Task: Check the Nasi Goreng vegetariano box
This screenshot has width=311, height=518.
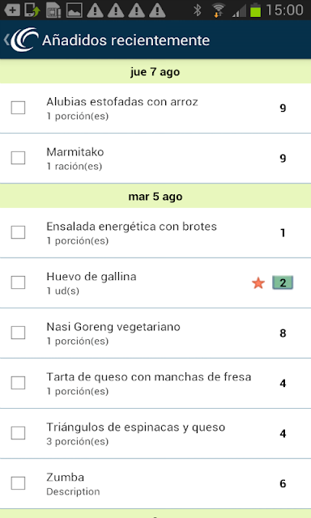Action: click(x=18, y=333)
